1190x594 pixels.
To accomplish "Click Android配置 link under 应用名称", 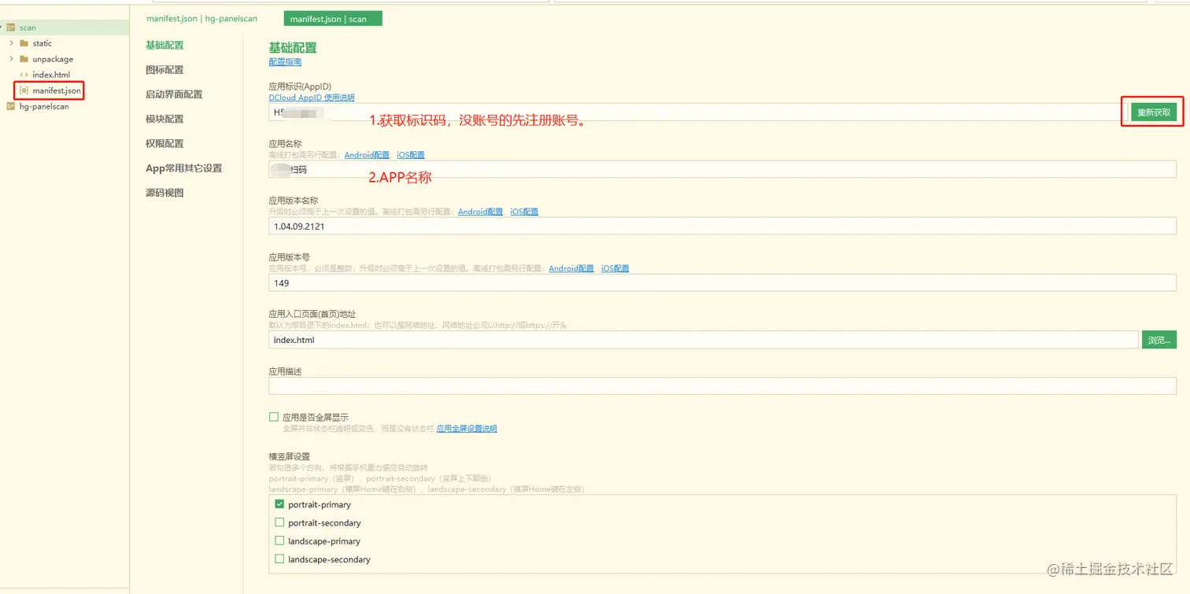I will pyautogui.click(x=367, y=155).
